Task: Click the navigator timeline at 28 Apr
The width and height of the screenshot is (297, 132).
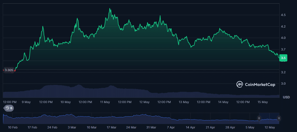Action: [x=230, y=127]
